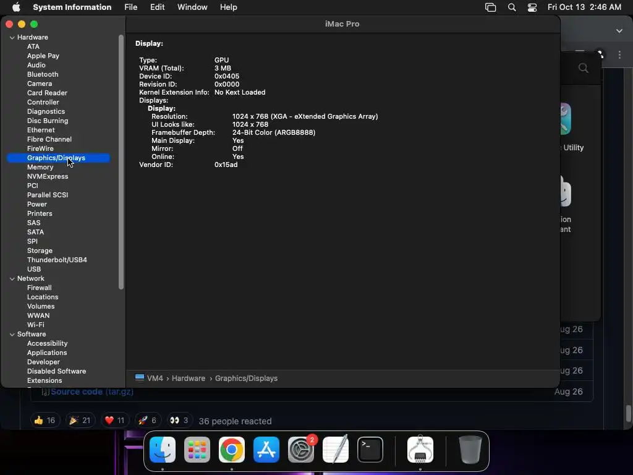Click the VM4 computer icon in path bar
The width and height of the screenshot is (633, 475).
pyautogui.click(x=140, y=378)
